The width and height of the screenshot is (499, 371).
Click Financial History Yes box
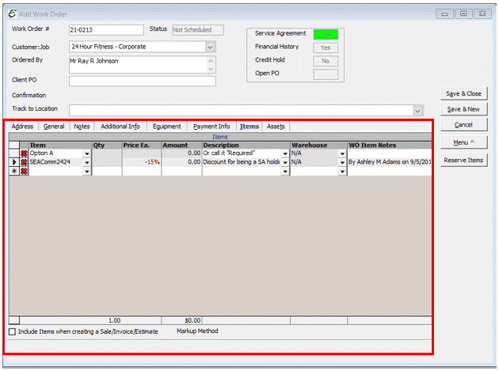(x=326, y=47)
